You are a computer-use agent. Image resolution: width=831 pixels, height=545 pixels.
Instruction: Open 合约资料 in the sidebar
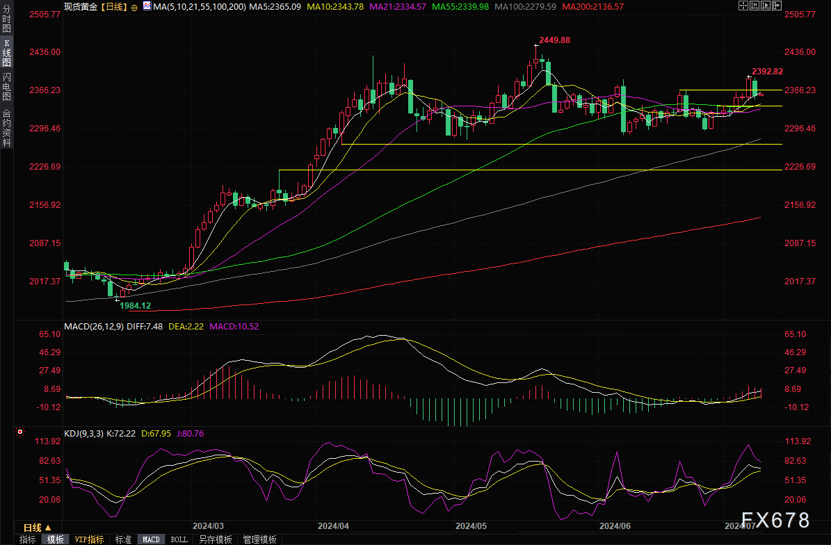[7, 127]
